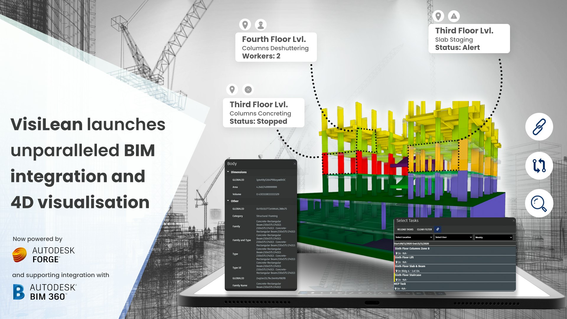
Task: Close the Body properties panel
Action: (294, 164)
